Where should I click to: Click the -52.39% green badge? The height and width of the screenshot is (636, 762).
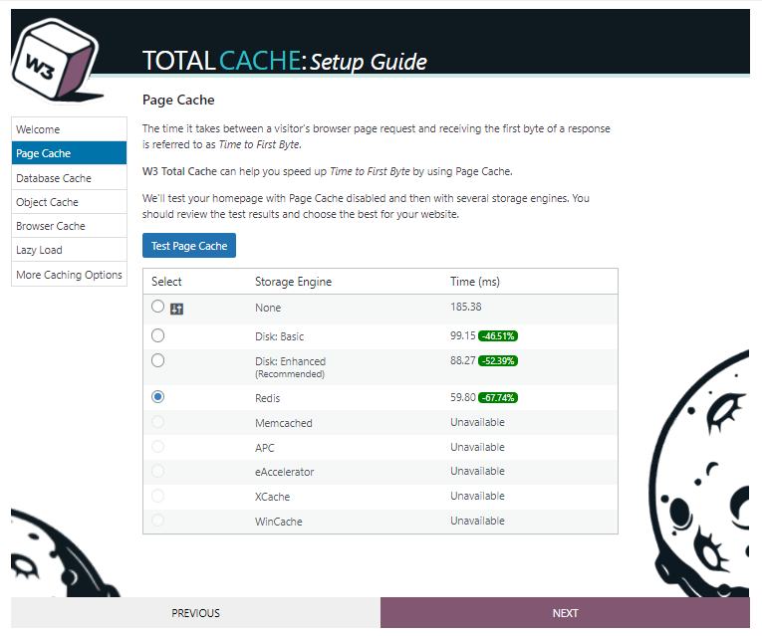point(498,361)
